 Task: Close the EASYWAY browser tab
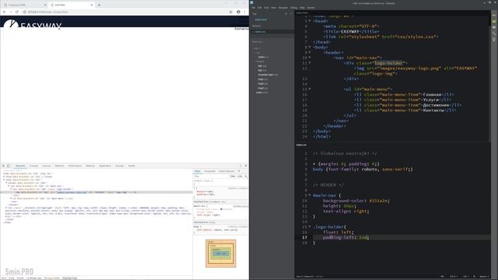[92, 5]
